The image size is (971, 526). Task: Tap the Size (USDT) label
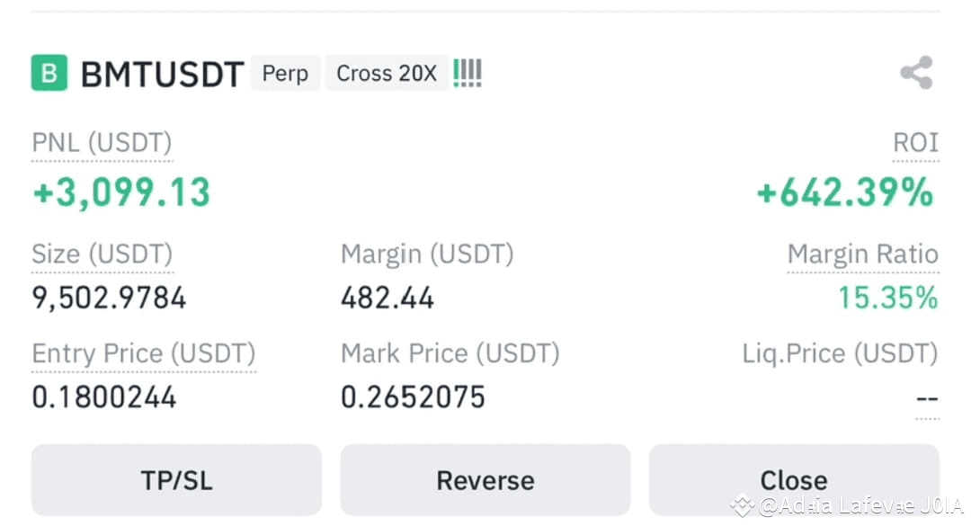[x=102, y=254]
